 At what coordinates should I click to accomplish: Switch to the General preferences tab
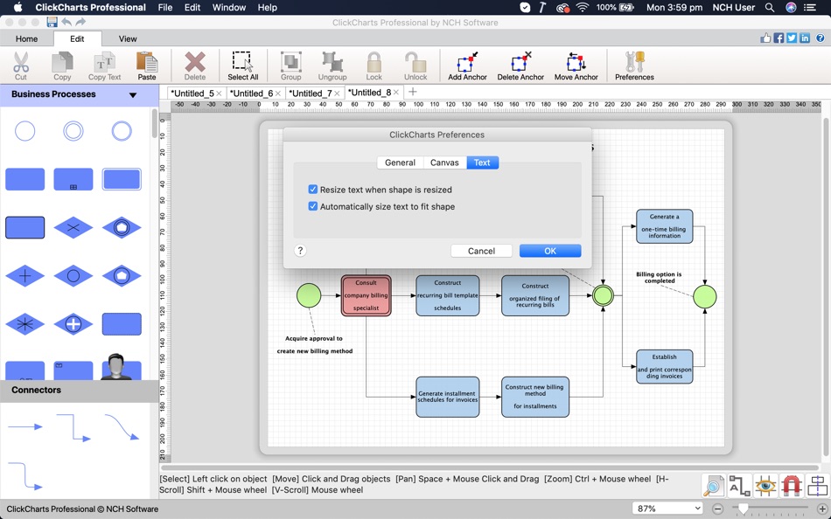(x=400, y=163)
